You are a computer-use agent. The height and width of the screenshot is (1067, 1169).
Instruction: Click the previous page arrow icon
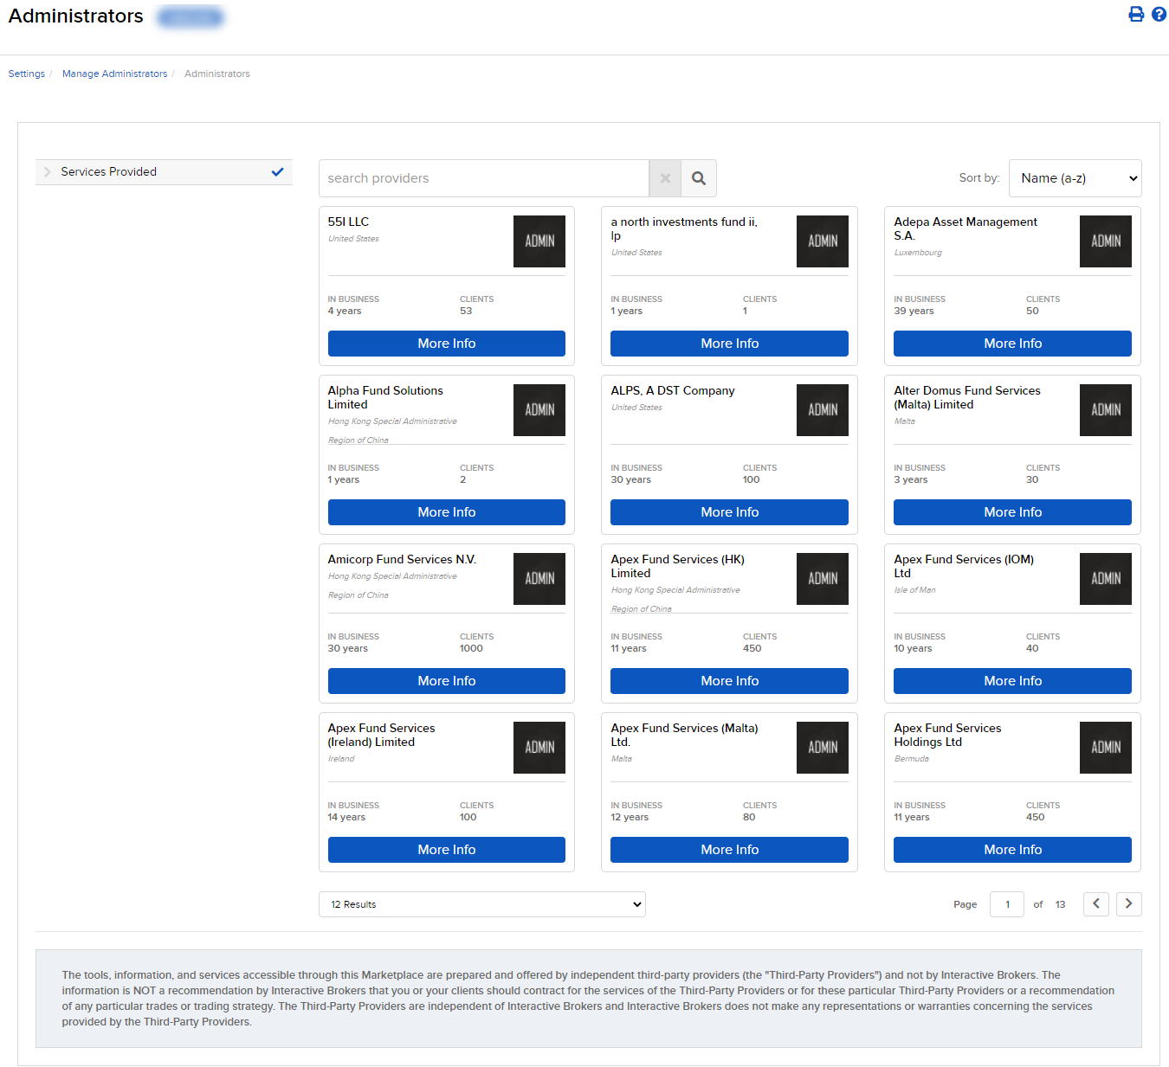point(1095,903)
